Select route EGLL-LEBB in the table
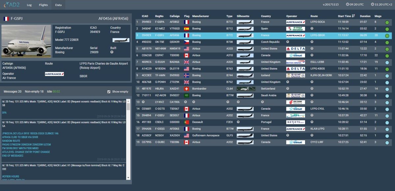Screen dimensions: 395x191 317,62
